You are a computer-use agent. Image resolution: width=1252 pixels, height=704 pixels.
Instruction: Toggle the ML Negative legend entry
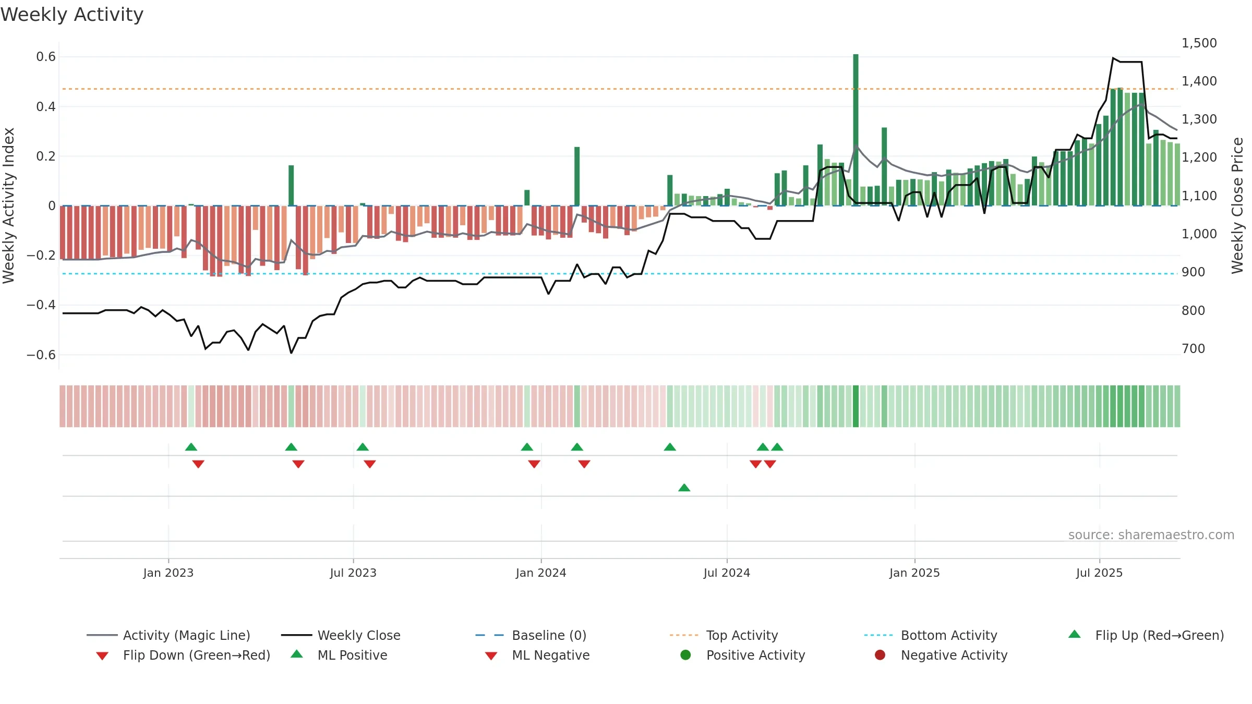537,655
